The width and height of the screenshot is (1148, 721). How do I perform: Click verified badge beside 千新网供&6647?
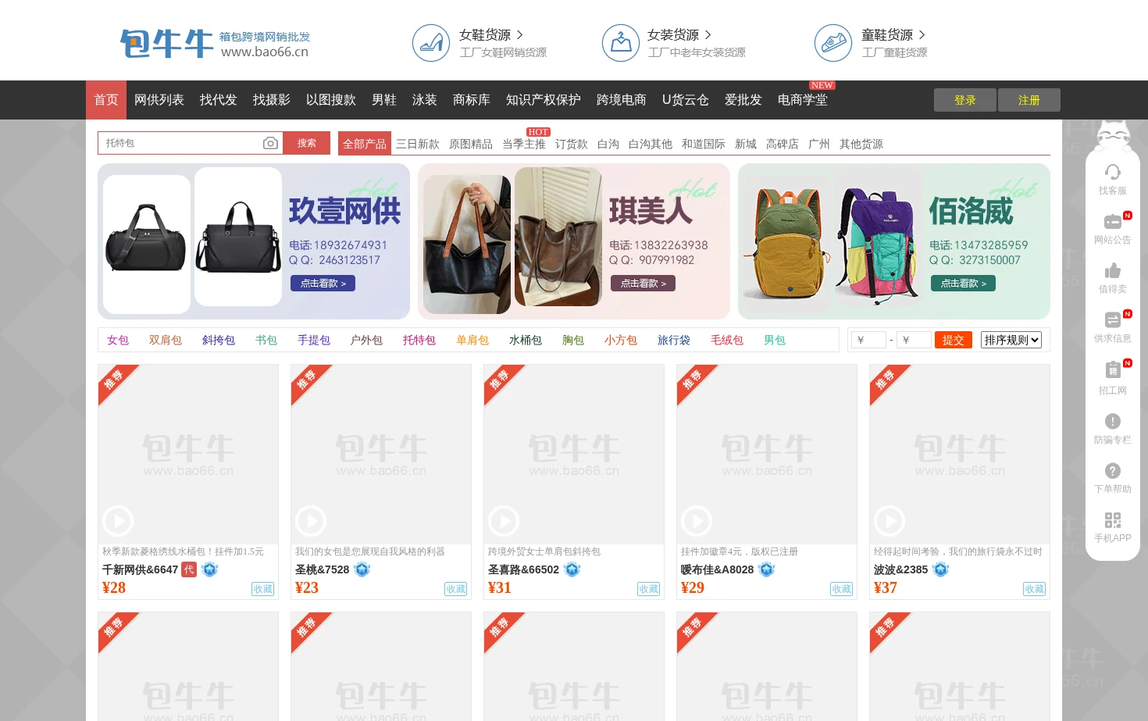click(x=209, y=569)
